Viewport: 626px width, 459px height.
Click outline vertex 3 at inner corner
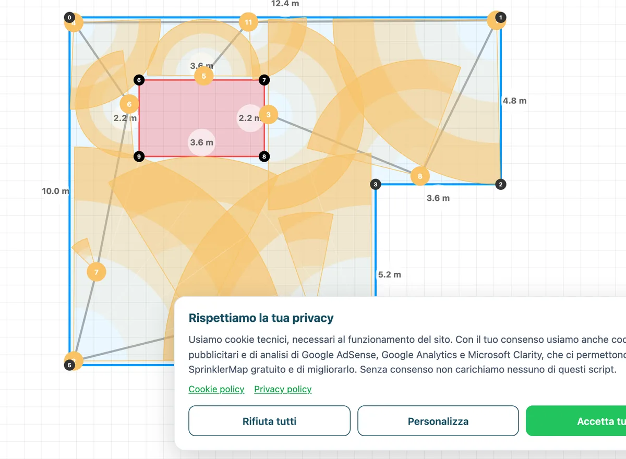[376, 184]
